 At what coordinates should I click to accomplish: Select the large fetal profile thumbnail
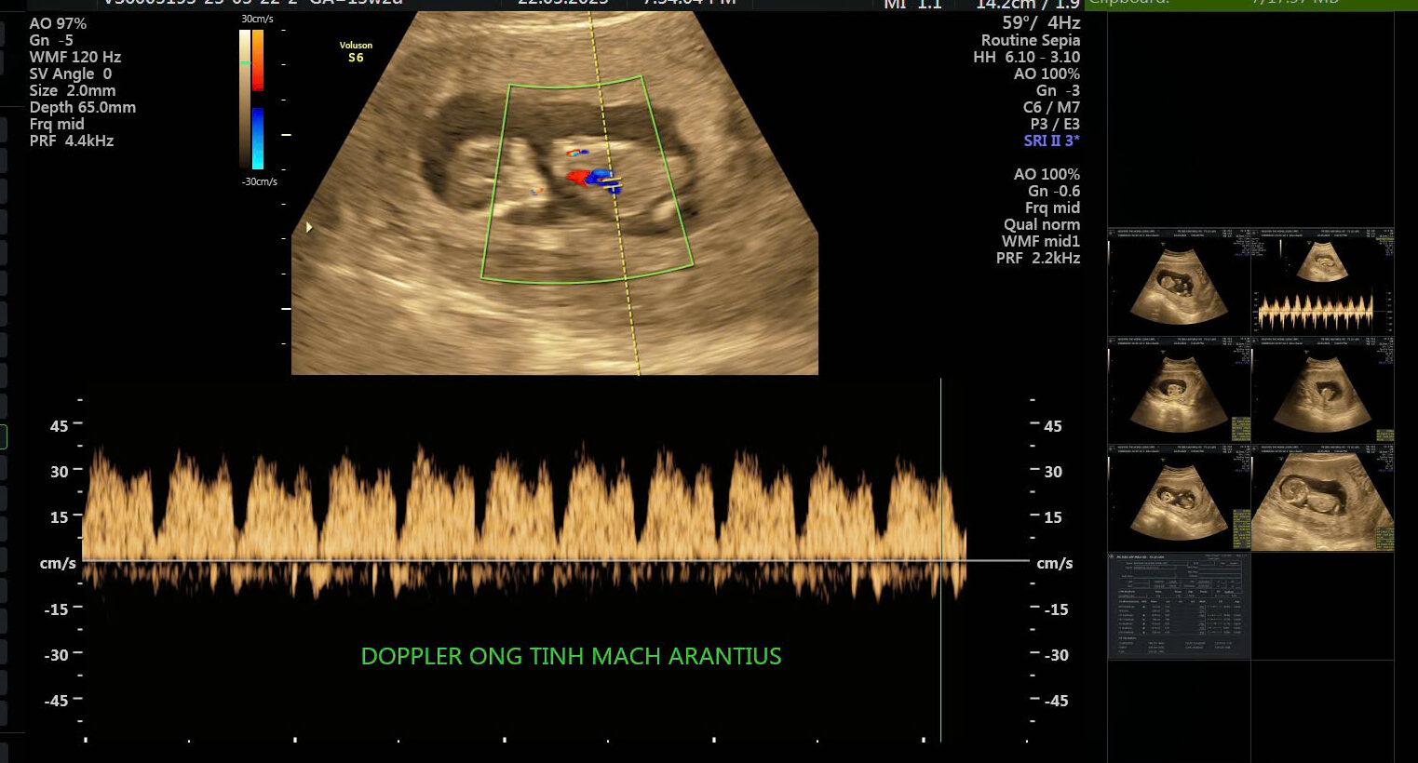point(1322,498)
